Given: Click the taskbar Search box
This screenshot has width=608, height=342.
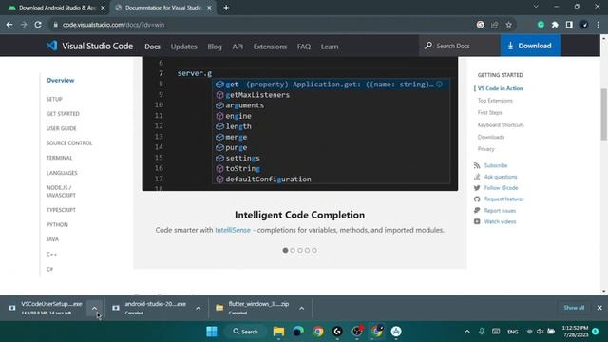Looking at the screenshot, I should [245, 332].
